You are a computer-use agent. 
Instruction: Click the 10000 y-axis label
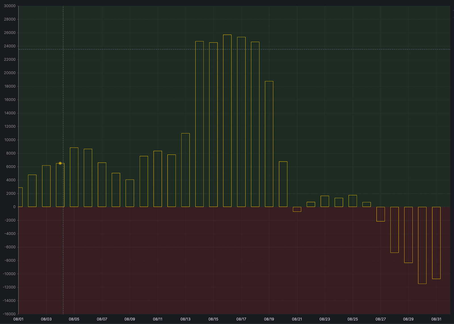(10, 140)
